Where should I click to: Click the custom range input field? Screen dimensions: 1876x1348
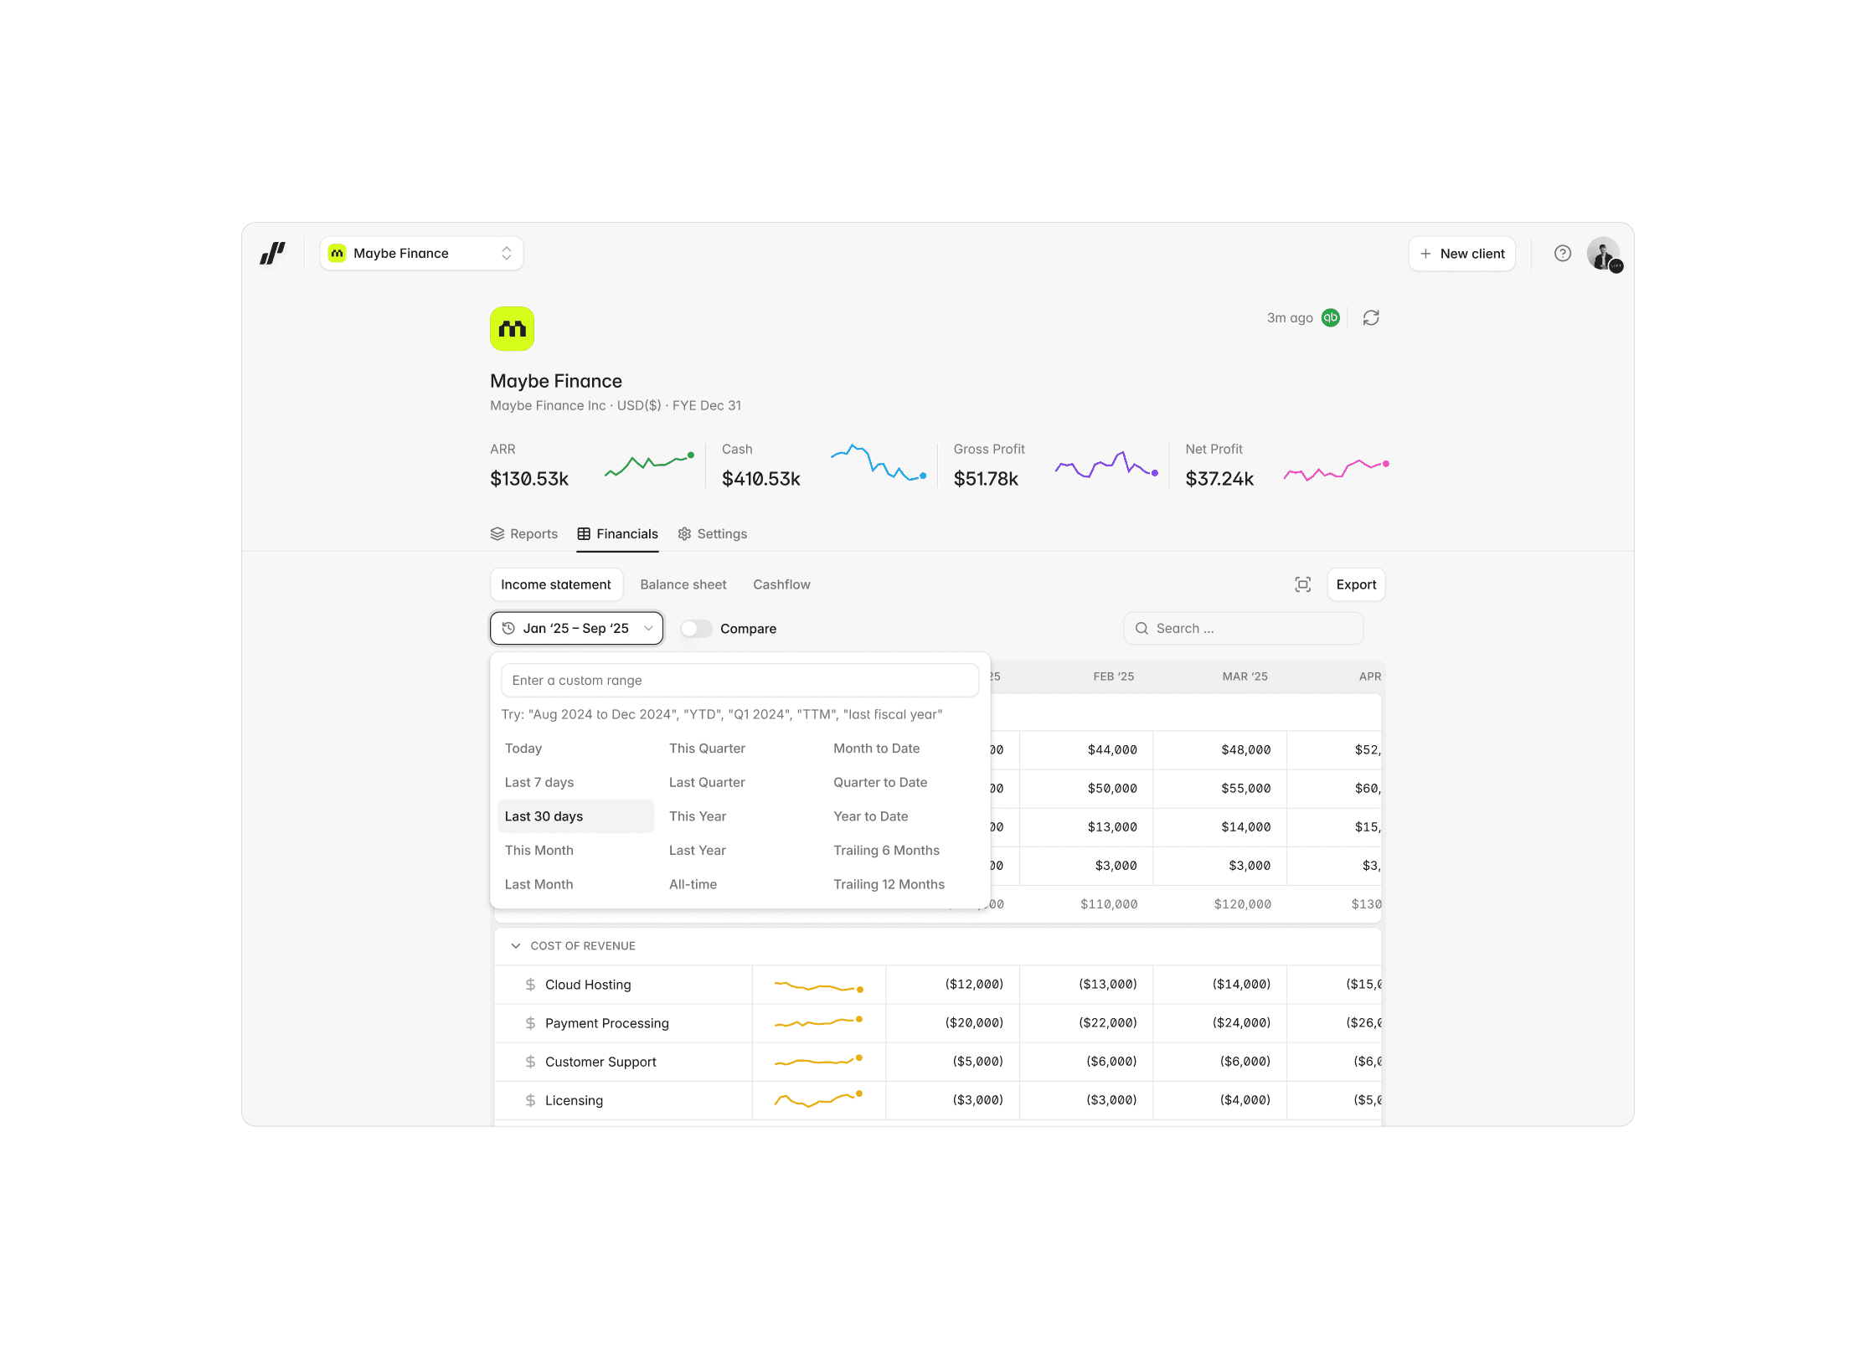(x=739, y=681)
